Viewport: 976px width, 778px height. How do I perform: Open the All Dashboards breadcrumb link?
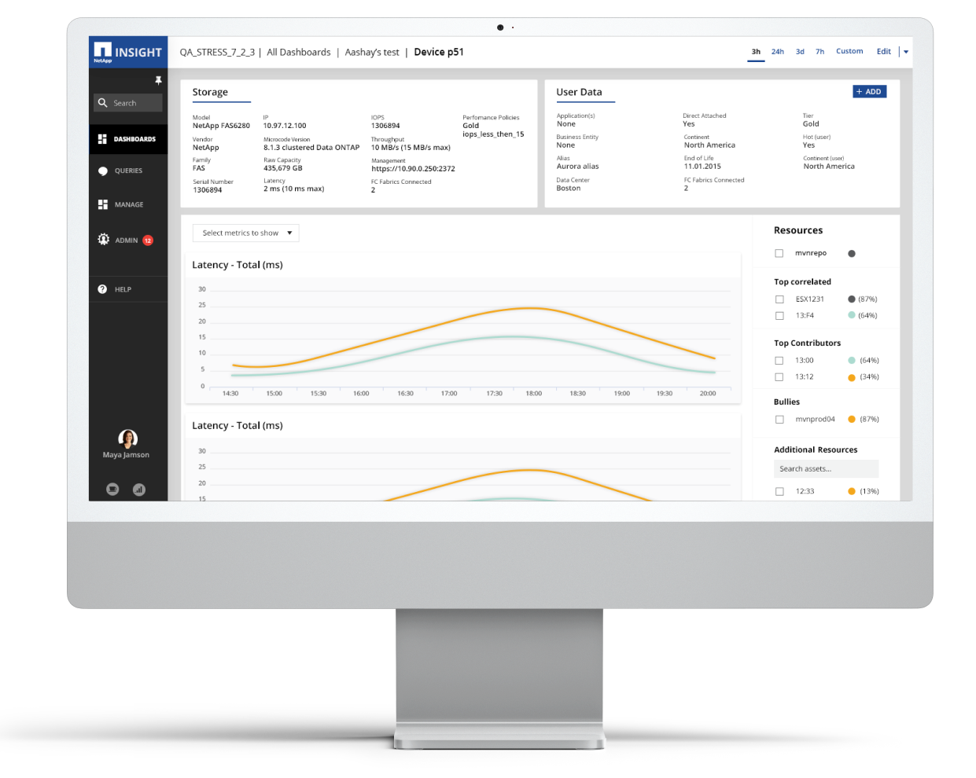(x=298, y=53)
